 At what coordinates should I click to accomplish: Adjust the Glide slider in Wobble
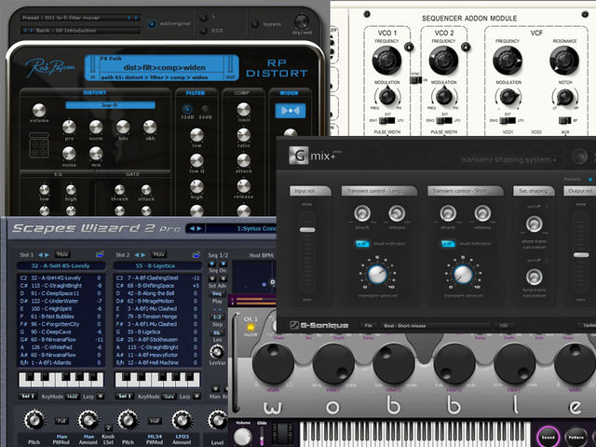pyautogui.click(x=262, y=437)
